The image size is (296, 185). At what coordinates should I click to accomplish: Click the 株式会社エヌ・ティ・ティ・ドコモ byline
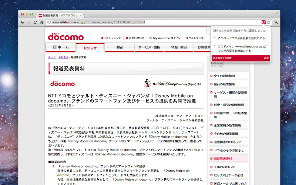pyautogui.click(x=179, y=116)
